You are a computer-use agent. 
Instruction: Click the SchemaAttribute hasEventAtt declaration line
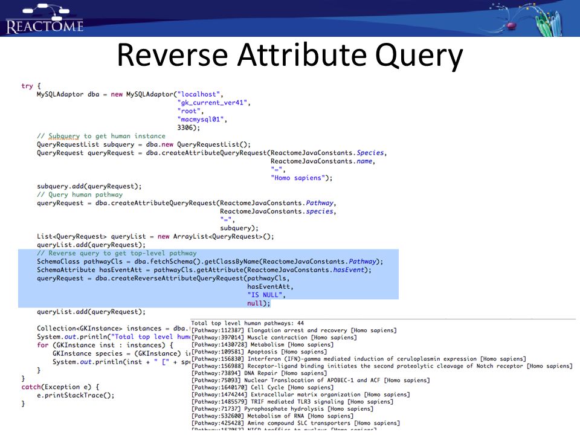pyautogui.click(x=204, y=270)
